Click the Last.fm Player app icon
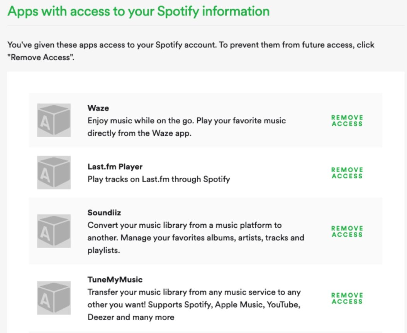Image resolution: width=407 pixels, height=333 pixels. 54,173
